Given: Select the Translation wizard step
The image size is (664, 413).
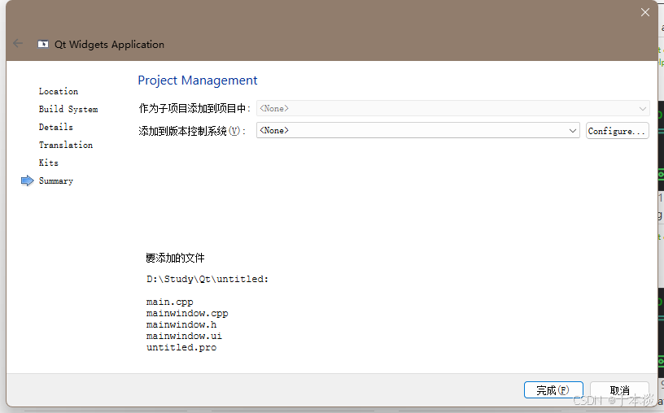Looking at the screenshot, I should pyautogui.click(x=66, y=145).
